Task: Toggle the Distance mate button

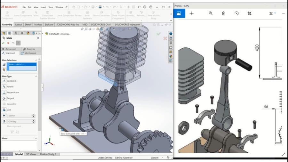Action: [x=4, y=116]
